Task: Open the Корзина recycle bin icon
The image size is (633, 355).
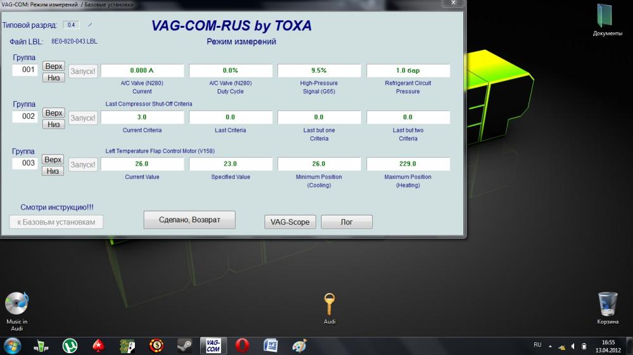Action: click(x=608, y=306)
